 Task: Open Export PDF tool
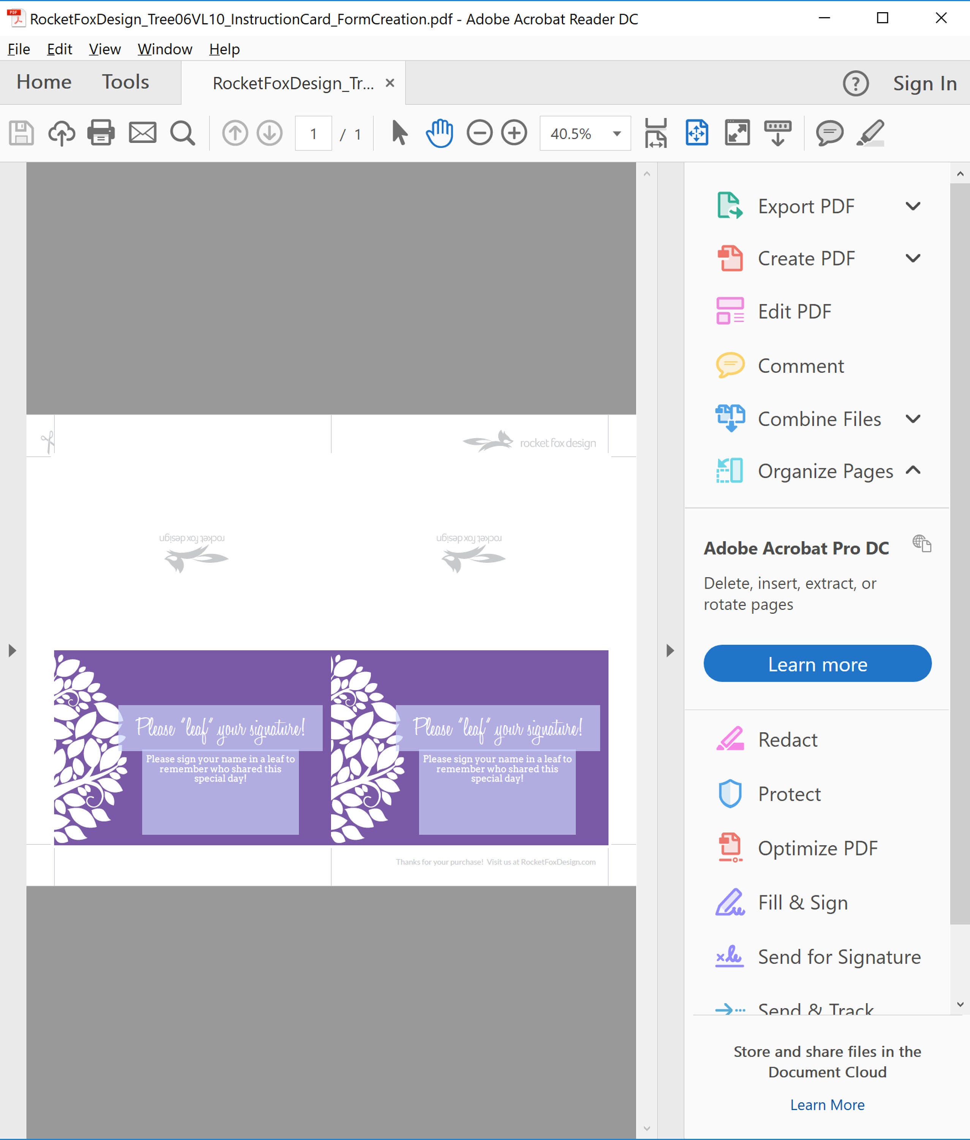(805, 206)
